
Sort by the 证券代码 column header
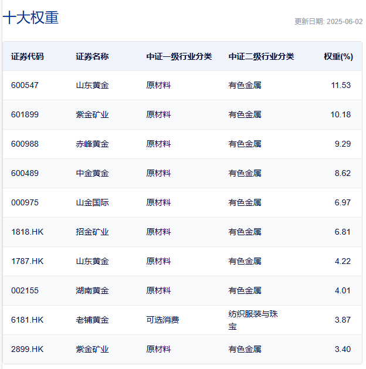(27, 57)
